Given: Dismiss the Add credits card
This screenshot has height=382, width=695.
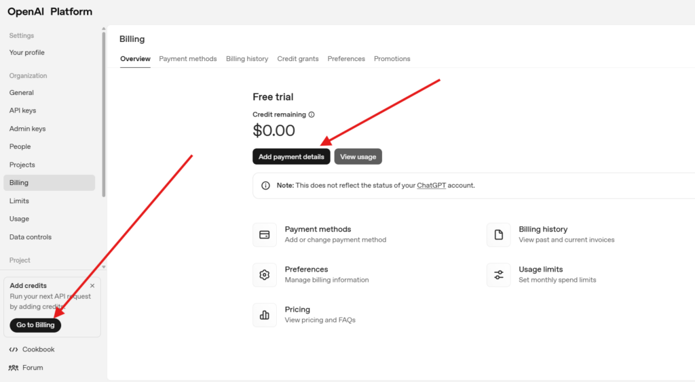Looking at the screenshot, I should [92, 286].
